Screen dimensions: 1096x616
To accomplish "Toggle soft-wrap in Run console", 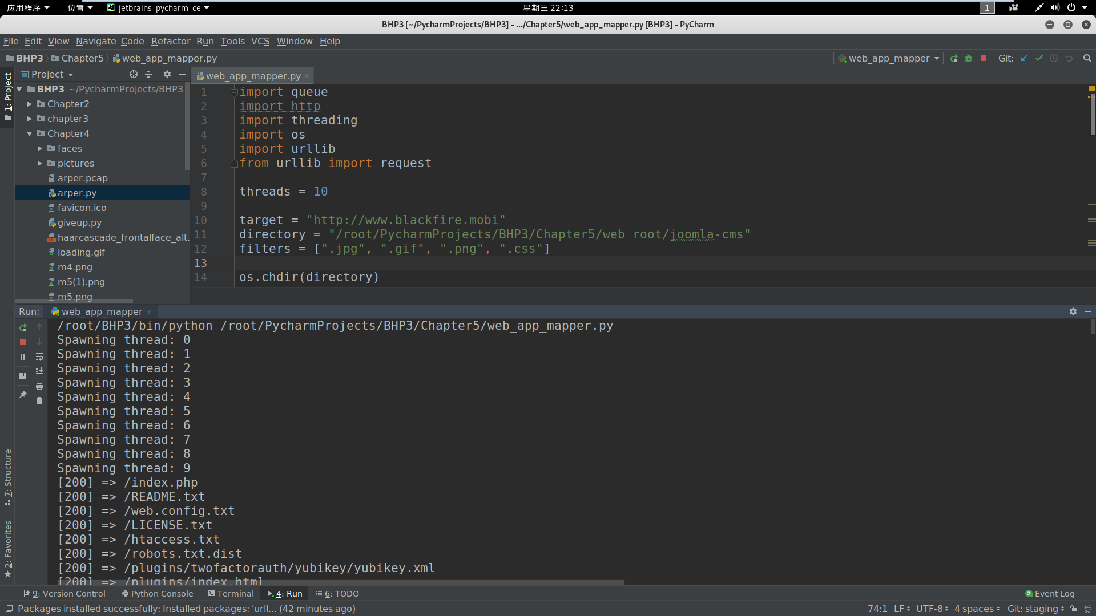I will [x=39, y=357].
